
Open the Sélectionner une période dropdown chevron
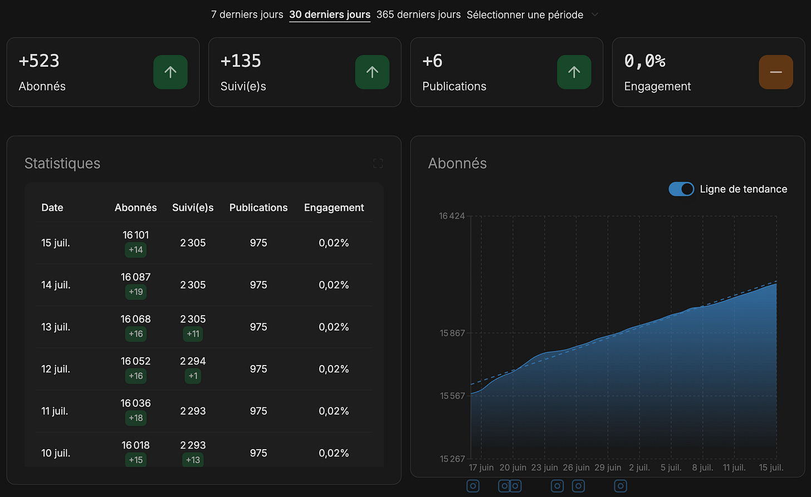pos(594,14)
